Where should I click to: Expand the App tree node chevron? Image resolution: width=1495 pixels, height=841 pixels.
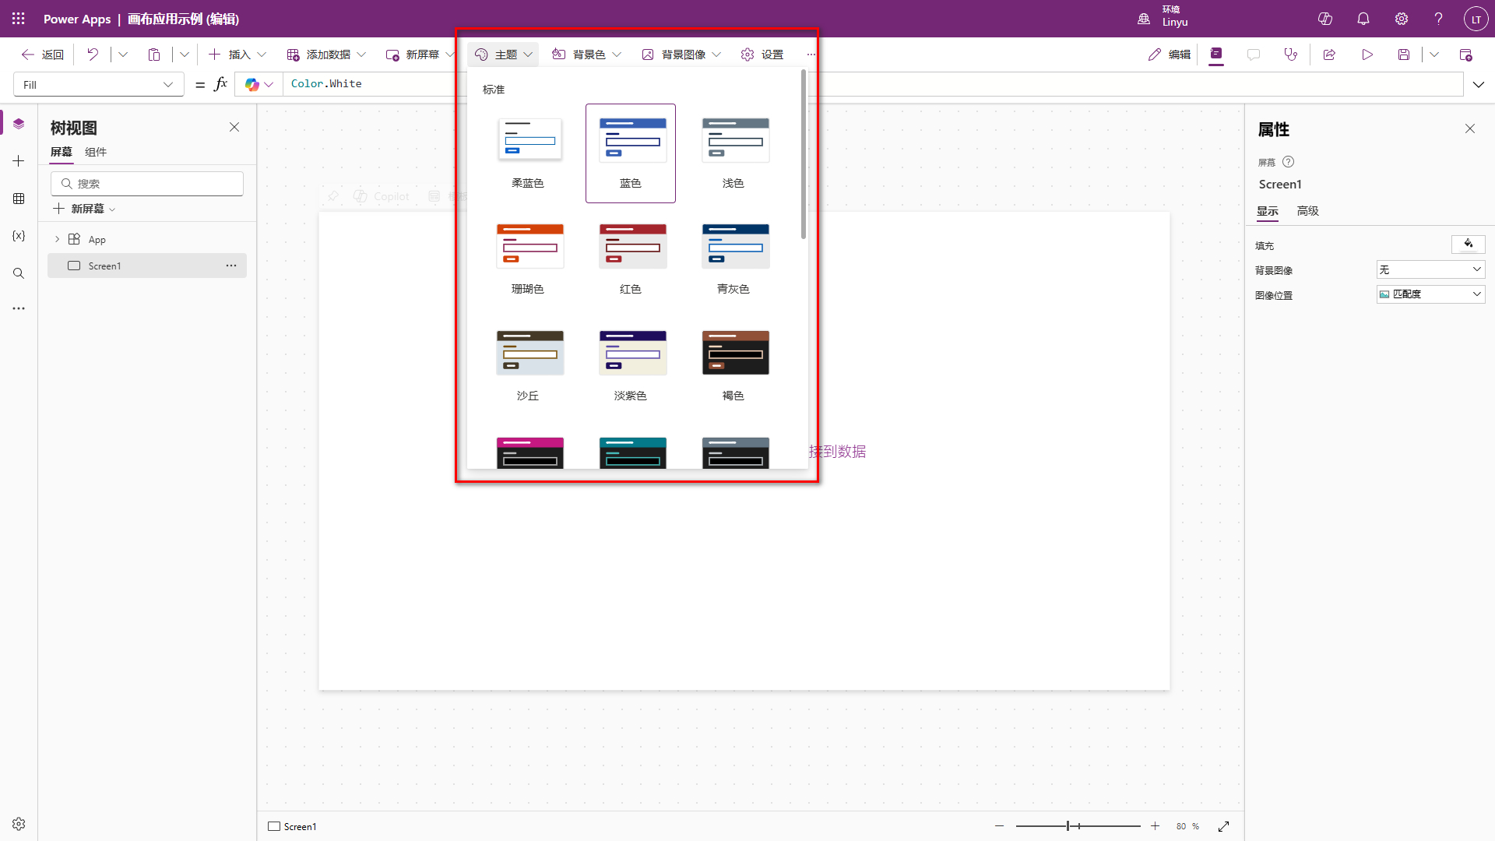(57, 239)
